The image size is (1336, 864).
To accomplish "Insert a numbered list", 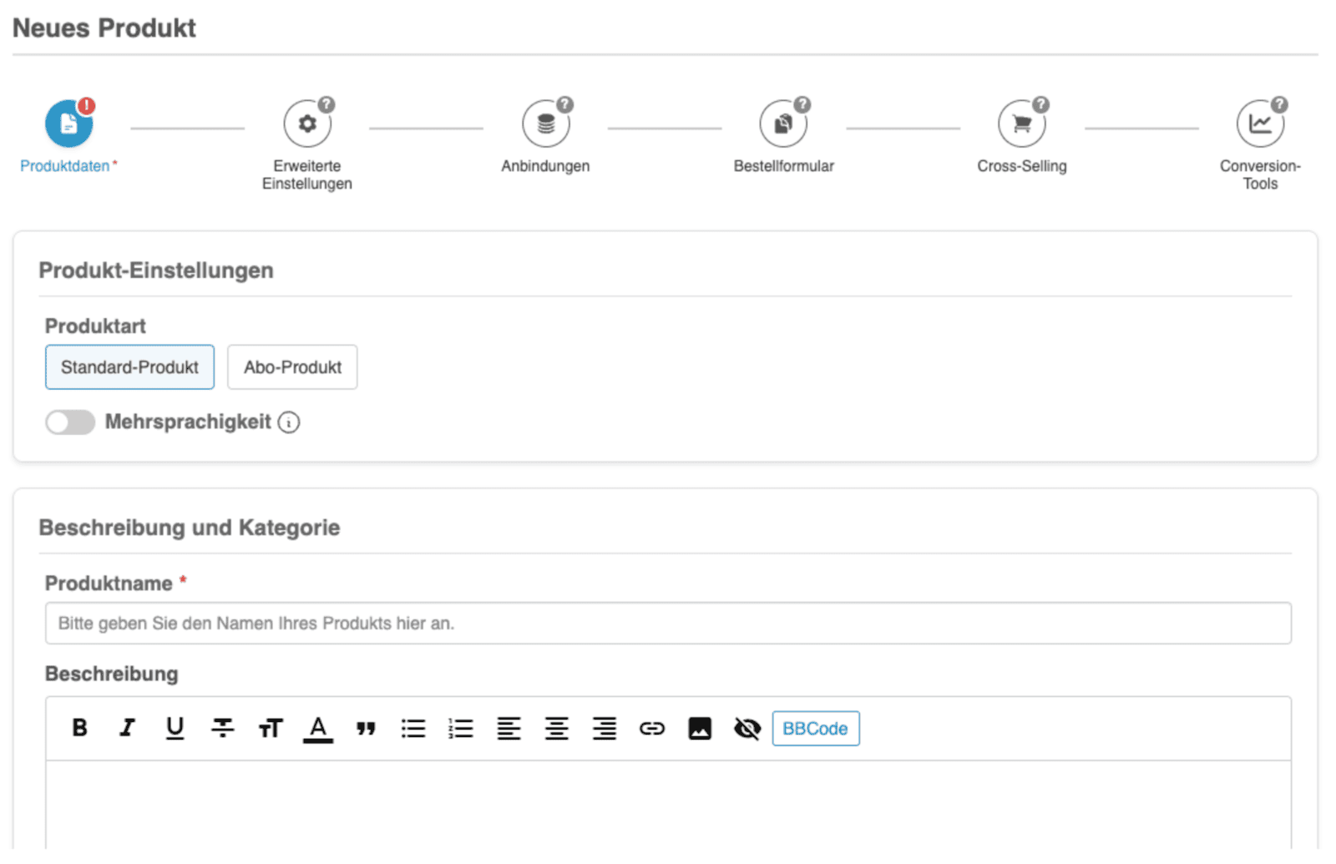I will click(461, 728).
